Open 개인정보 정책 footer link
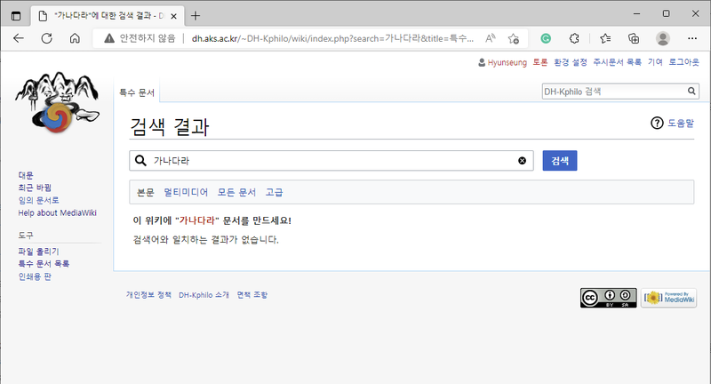The height and width of the screenshot is (384, 711). point(148,295)
